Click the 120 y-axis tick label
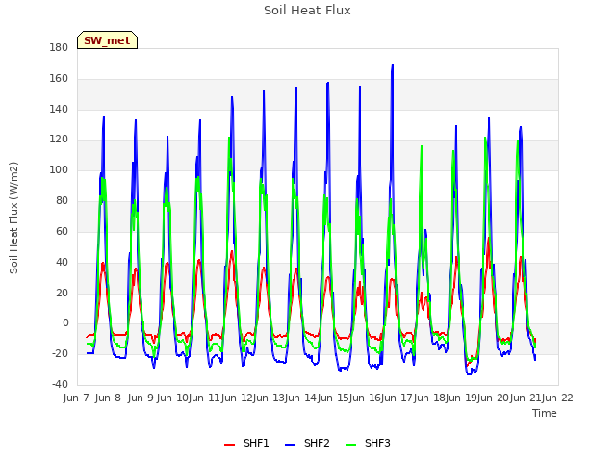 (59, 139)
